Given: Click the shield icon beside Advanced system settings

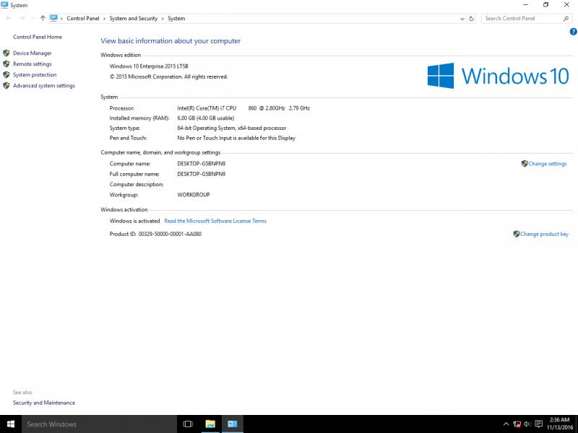Looking at the screenshot, I should (7, 86).
